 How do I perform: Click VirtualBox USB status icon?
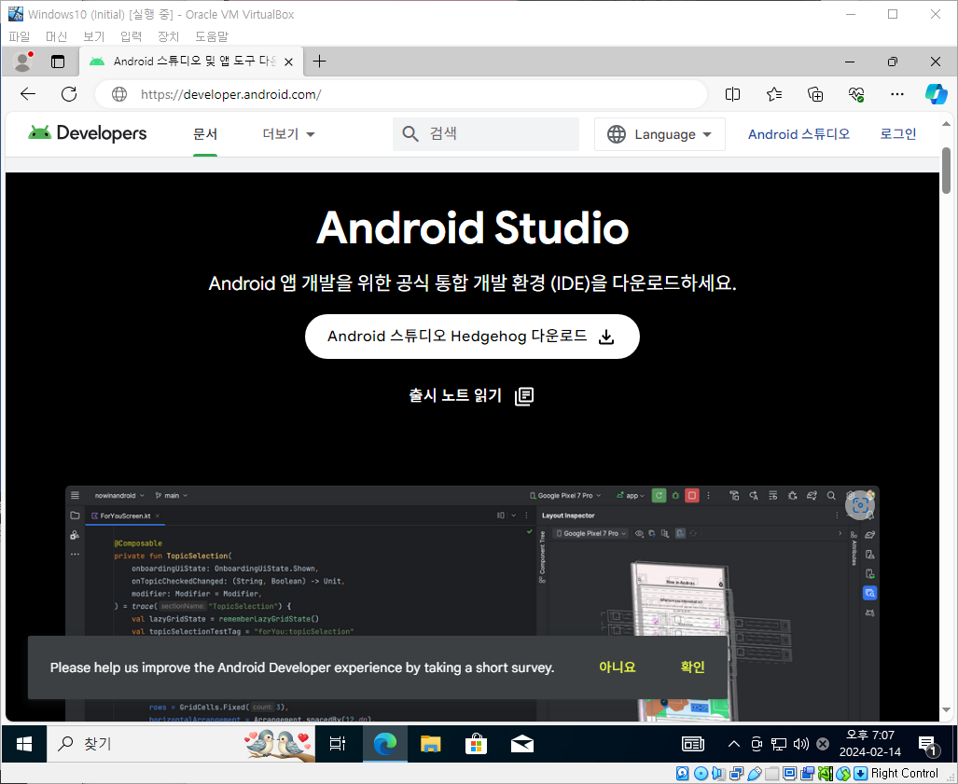tap(755, 774)
